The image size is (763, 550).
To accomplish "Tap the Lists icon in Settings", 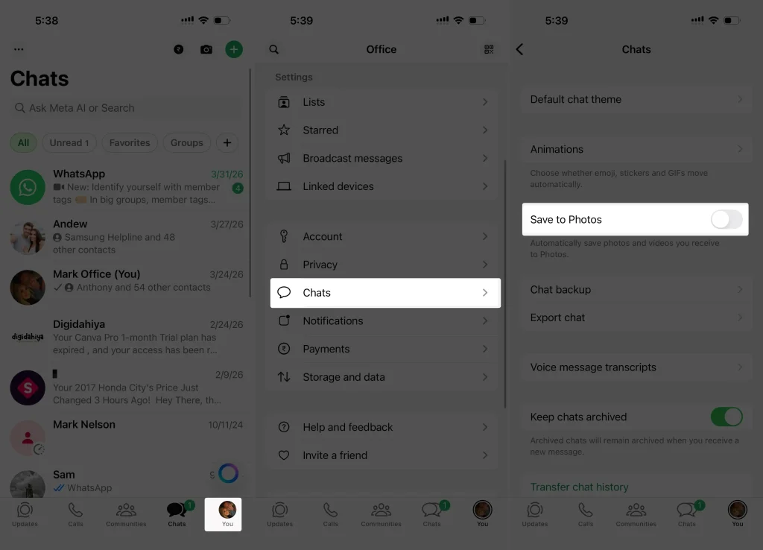I will (284, 102).
